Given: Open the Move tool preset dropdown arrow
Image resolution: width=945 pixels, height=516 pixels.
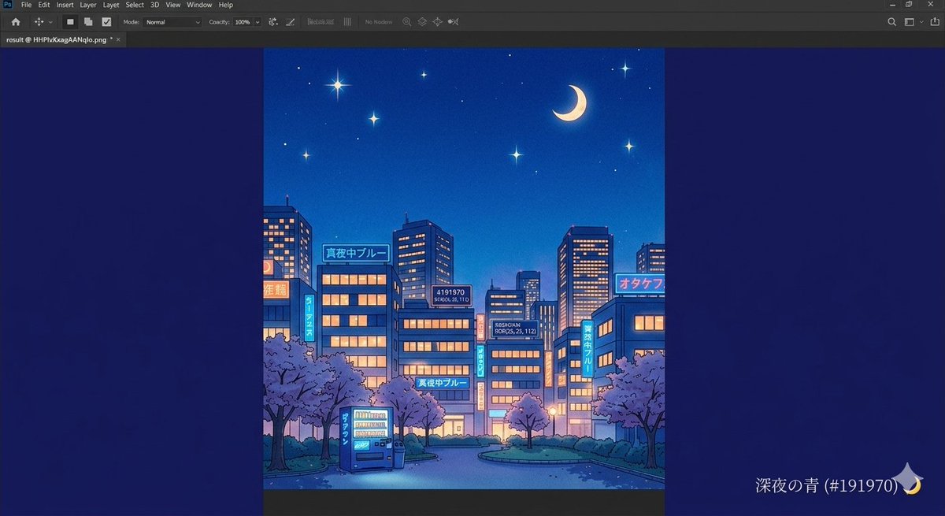Looking at the screenshot, I should [x=50, y=22].
